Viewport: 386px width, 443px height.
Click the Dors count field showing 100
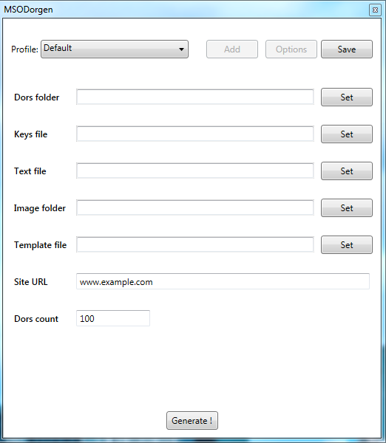113,318
